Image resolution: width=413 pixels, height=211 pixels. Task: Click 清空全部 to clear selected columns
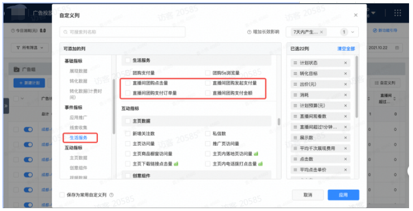click(346, 49)
